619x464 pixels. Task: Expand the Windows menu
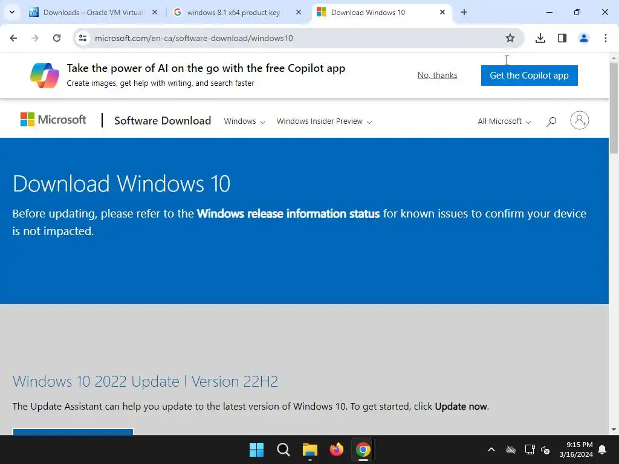[244, 121]
